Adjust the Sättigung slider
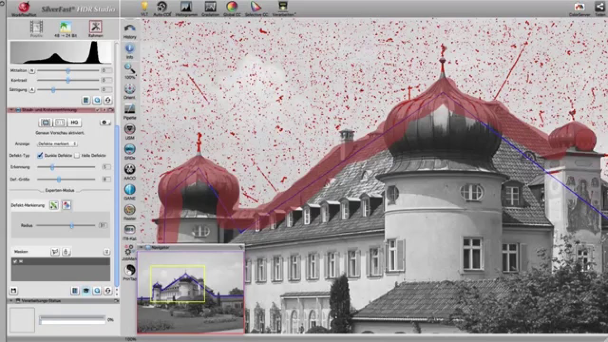This screenshot has width=608, height=342. point(68,89)
